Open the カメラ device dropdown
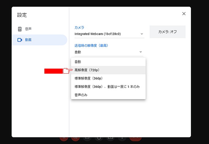209x144 pixels. 109,34
